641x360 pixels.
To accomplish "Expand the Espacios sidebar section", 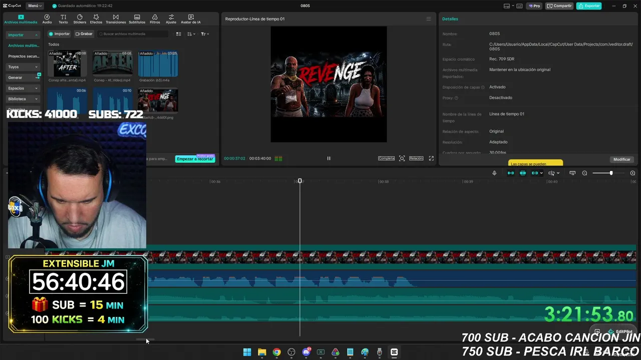I will pyautogui.click(x=23, y=88).
